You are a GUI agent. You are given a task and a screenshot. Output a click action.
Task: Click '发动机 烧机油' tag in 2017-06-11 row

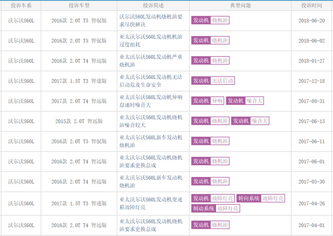pyautogui.click(x=210, y=141)
